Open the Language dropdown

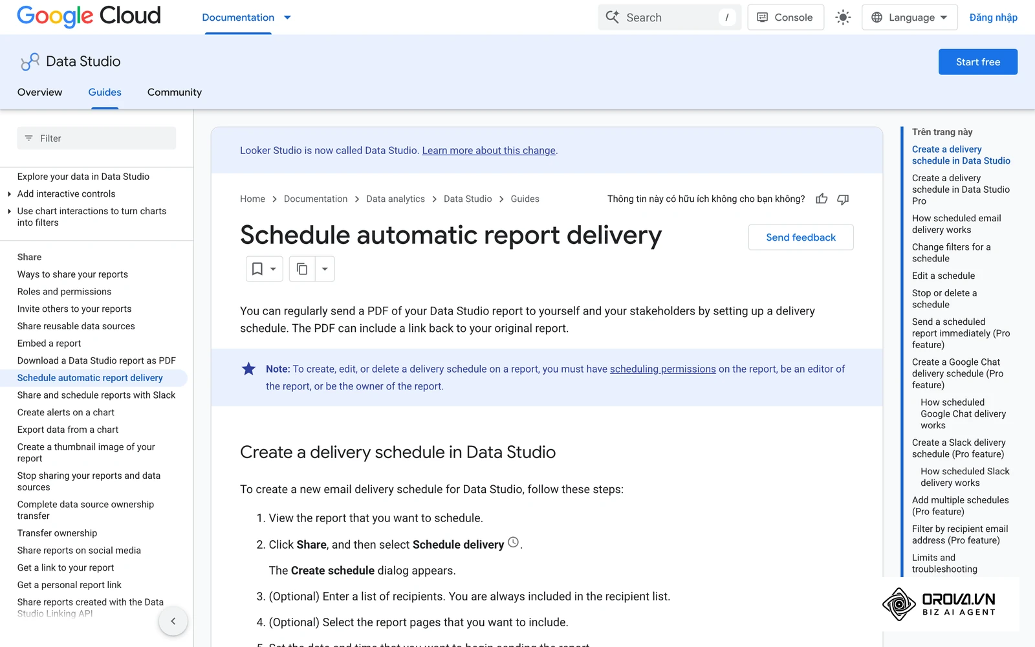click(910, 17)
